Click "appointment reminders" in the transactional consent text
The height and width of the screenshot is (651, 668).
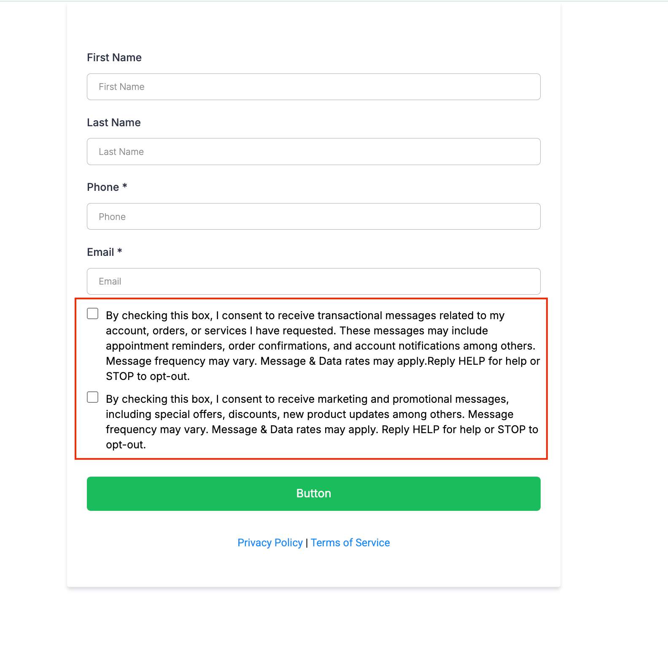pyautogui.click(x=165, y=346)
